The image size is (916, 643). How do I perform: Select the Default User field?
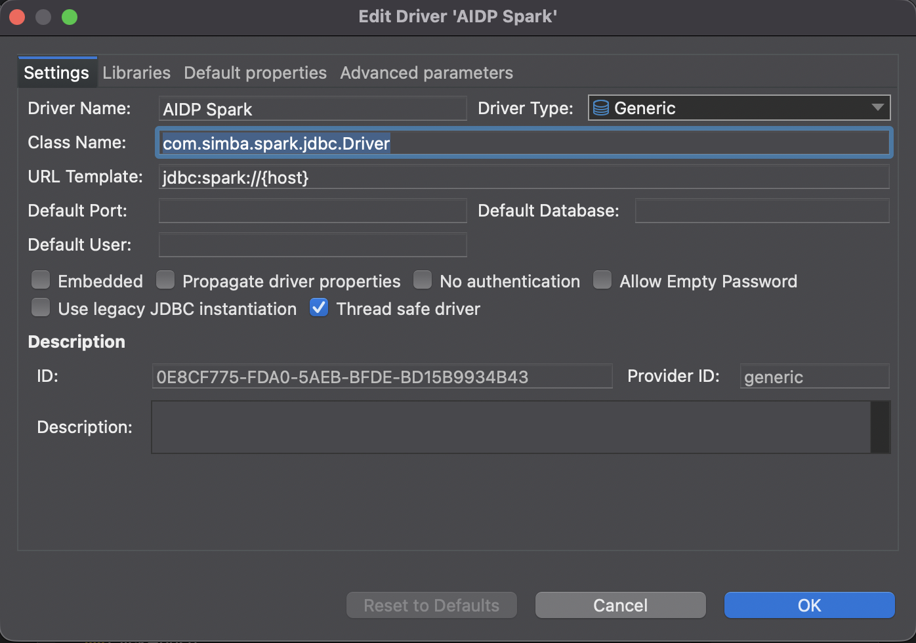pyautogui.click(x=312, y=245)
